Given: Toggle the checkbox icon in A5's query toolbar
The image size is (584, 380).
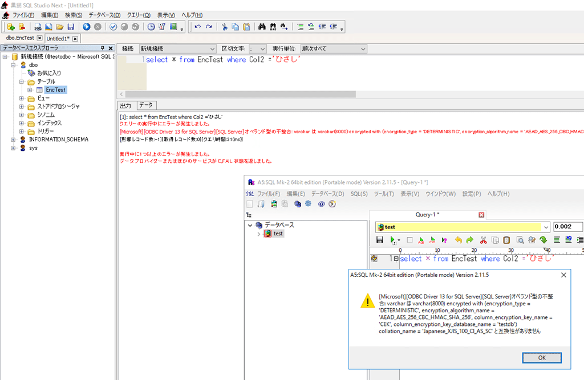Looking at the screenshot, I should pyautogui.click(x=409, y=240).
